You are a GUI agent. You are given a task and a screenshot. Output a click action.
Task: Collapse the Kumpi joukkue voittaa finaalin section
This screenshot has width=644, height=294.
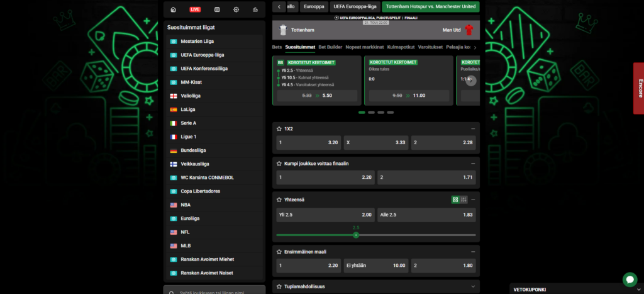pos(473,163)
